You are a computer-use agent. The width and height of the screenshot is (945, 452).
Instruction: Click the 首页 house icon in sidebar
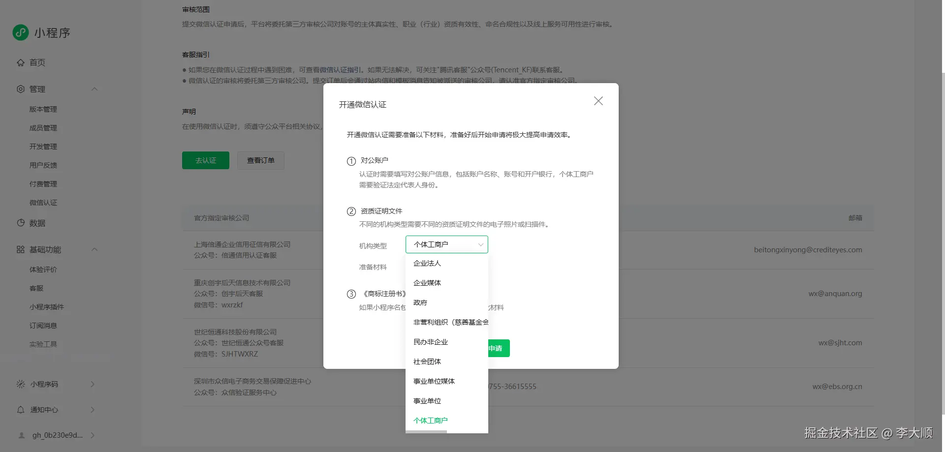coord(21,62)
